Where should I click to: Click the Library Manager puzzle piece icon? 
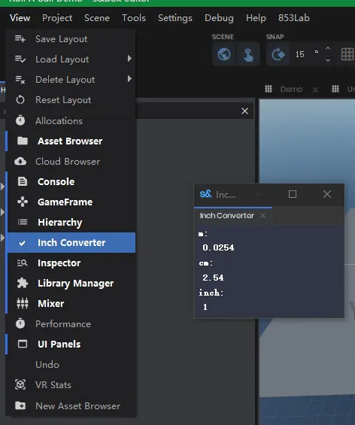coord(23,284)
